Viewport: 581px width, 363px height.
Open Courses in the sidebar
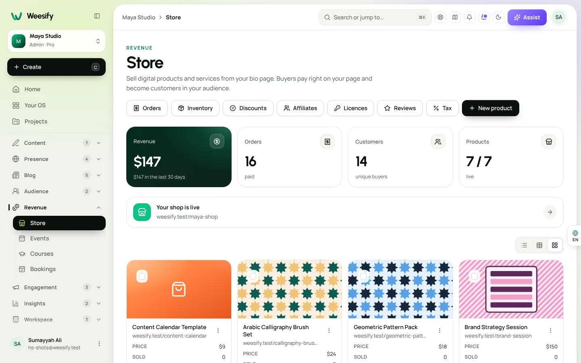[59, 254]
